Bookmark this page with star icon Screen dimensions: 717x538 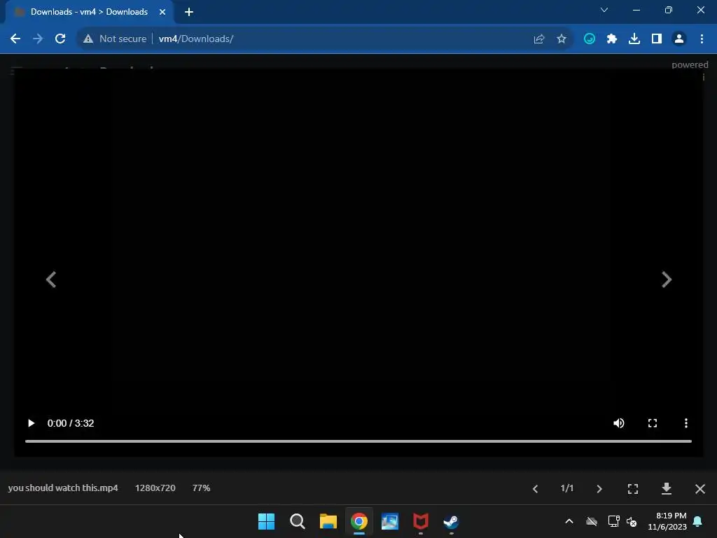[x=562, y=39]
